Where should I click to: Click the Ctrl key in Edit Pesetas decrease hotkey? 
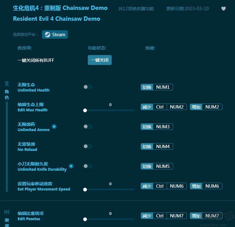tap(160, 216)
